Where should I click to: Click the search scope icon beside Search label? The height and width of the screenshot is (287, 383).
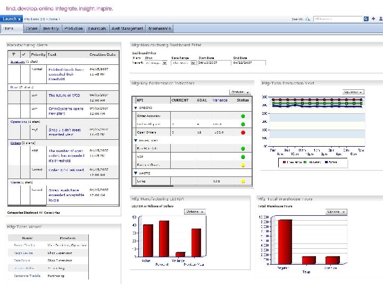(308, 19)
